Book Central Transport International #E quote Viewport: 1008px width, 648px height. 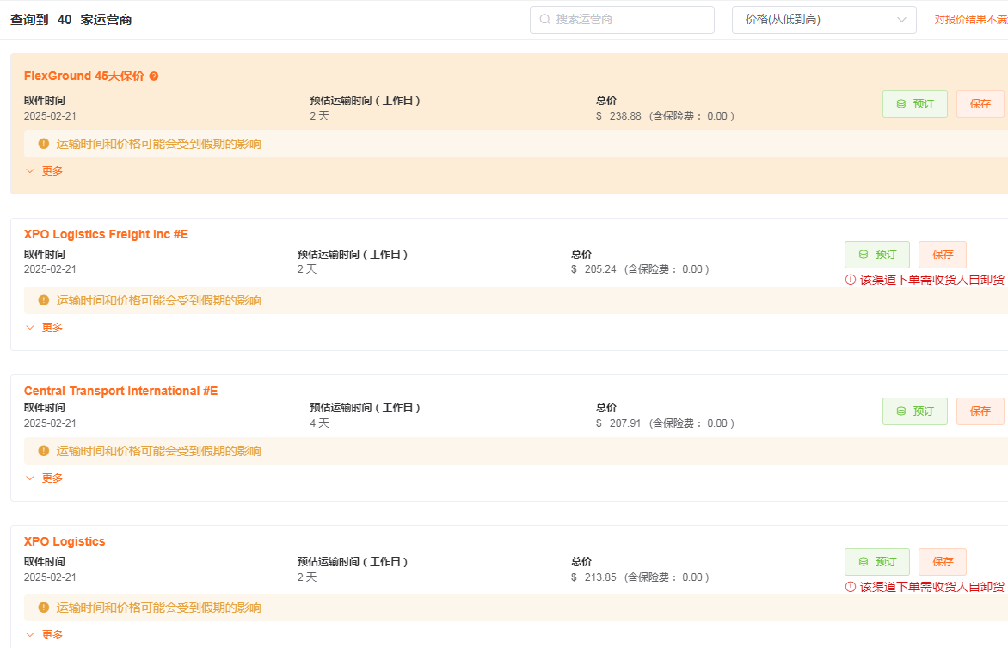point(915,411)
